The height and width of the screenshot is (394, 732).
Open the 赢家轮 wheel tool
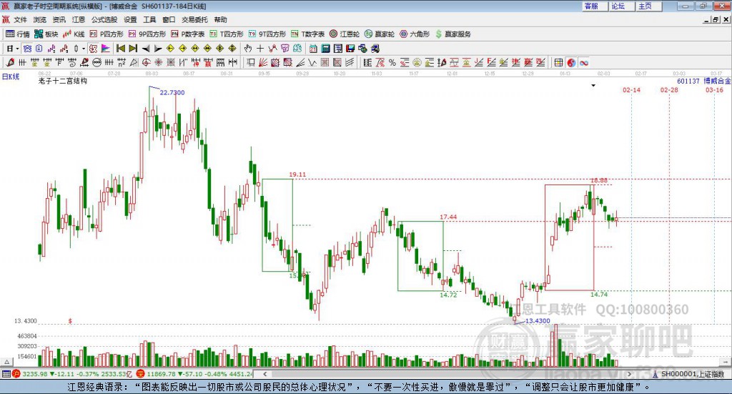coord(380,34)
